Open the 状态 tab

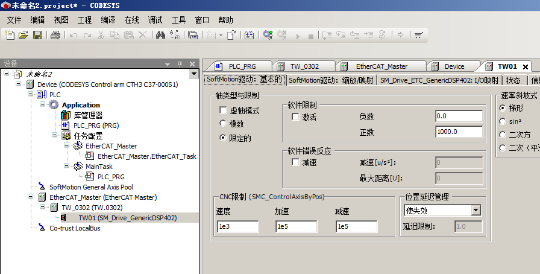coord(513,80)
